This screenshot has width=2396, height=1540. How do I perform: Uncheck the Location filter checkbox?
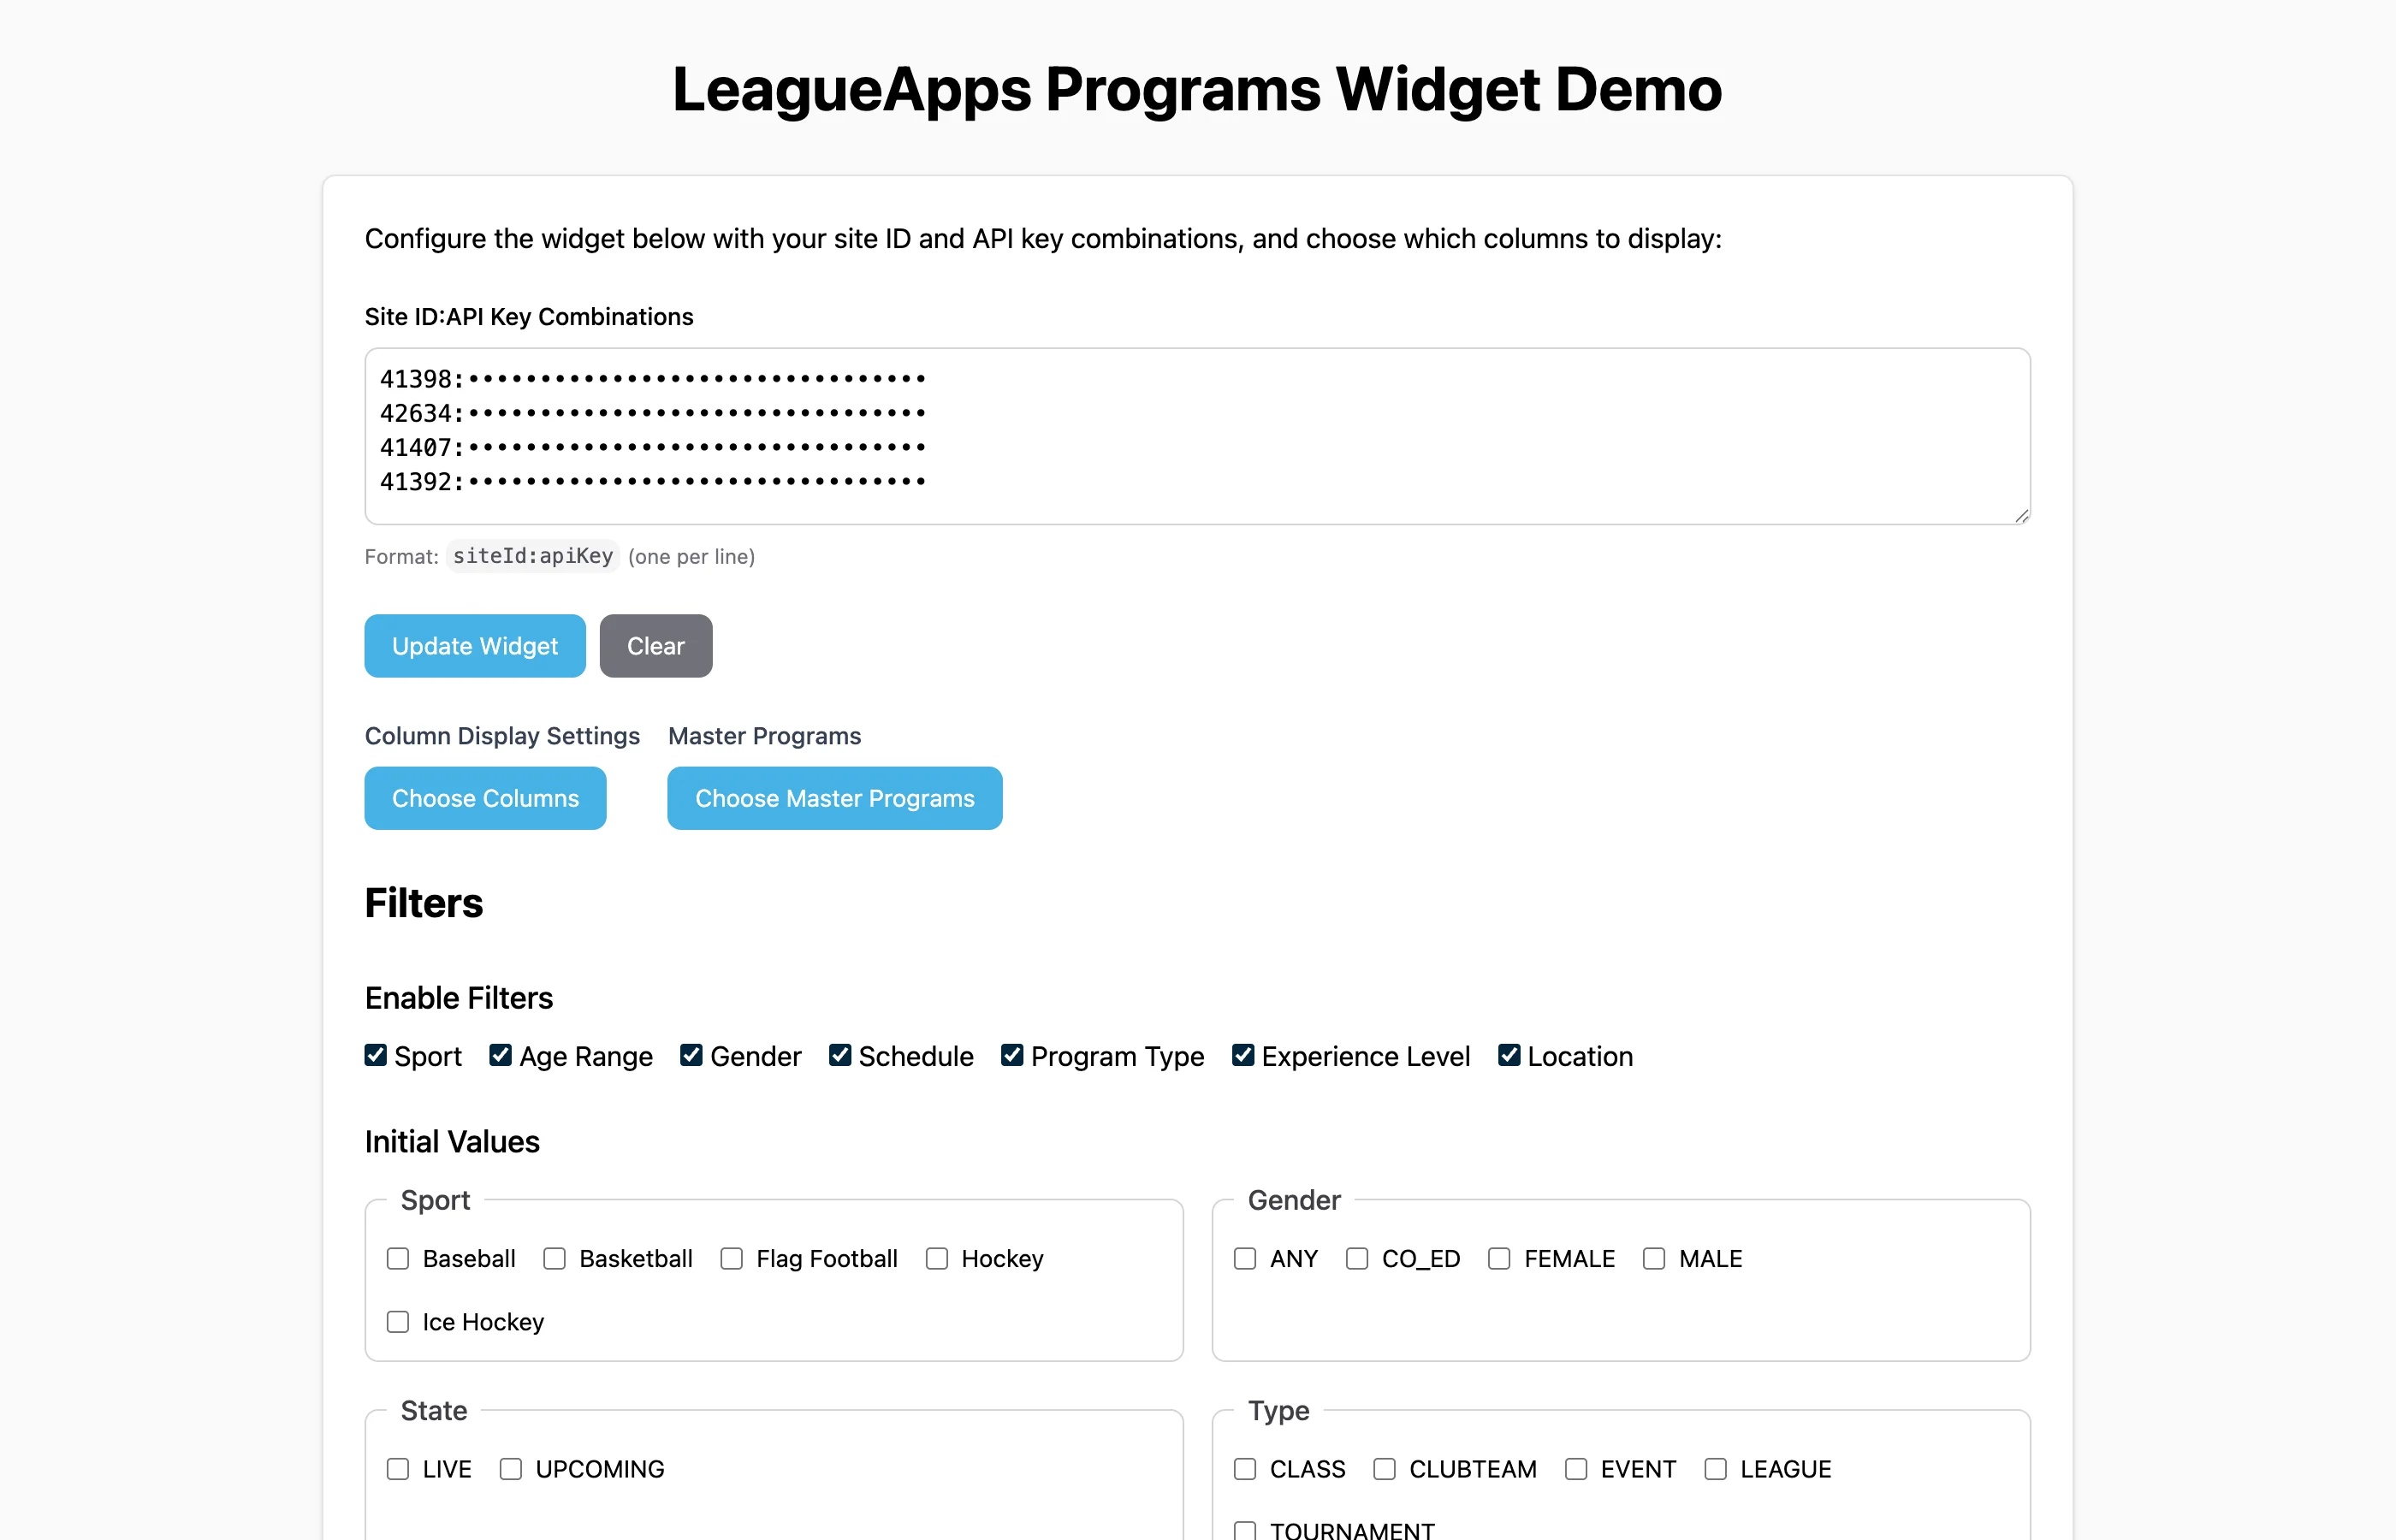tap(1509, 1055)
